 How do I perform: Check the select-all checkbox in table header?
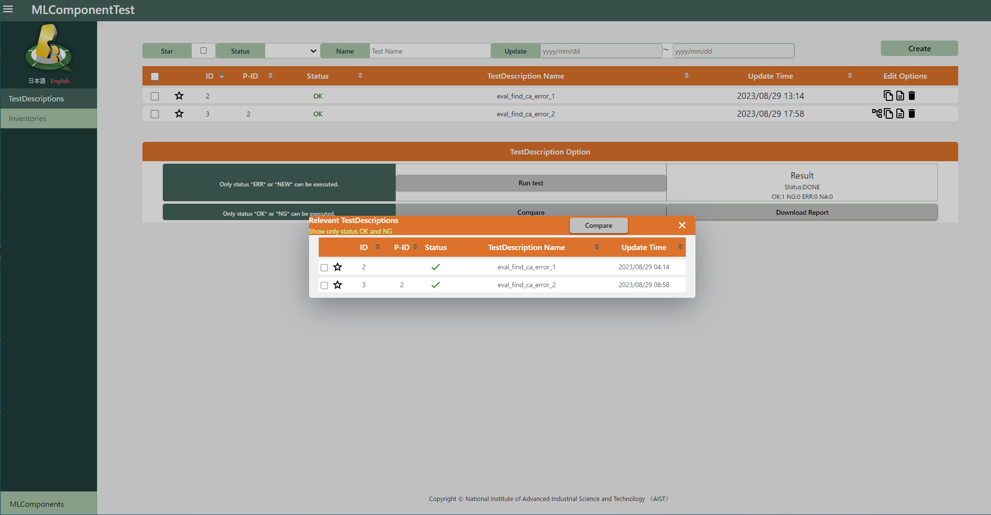click(155, 76)
